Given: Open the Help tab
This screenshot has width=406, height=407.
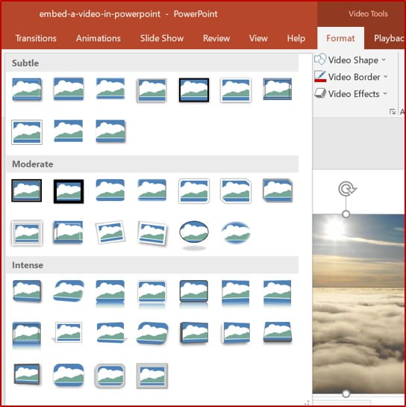Looking at the screenshot, I should (296, 38).
